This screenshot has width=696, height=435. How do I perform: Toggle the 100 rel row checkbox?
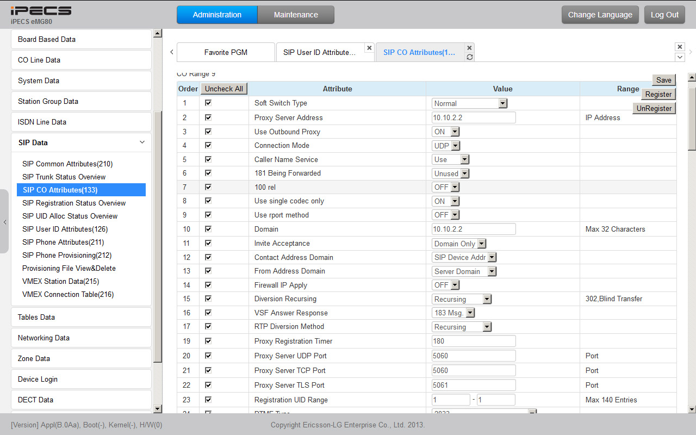208,187
